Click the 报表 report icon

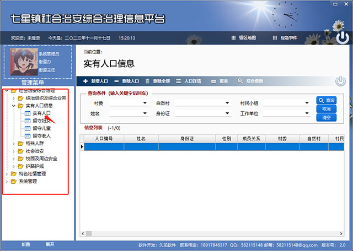click(213, 81)
